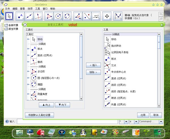Viewport: 170px width, 139px height.
Task: Select the Reflect about line toolbar tool
Action: pyautogui.click(x=87, y=16)
